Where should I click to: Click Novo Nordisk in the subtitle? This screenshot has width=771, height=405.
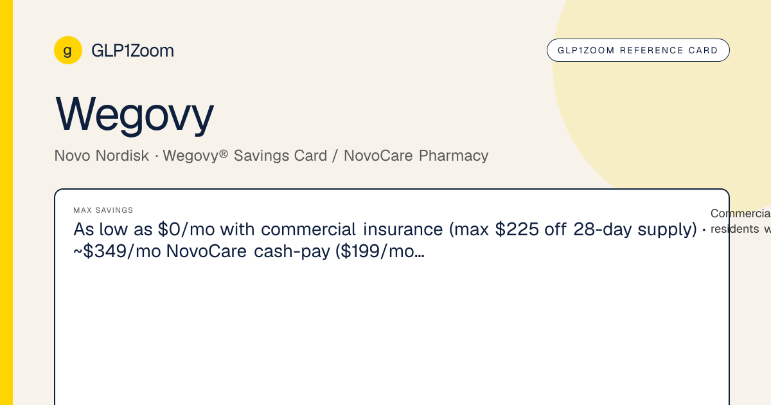[102, 156]
